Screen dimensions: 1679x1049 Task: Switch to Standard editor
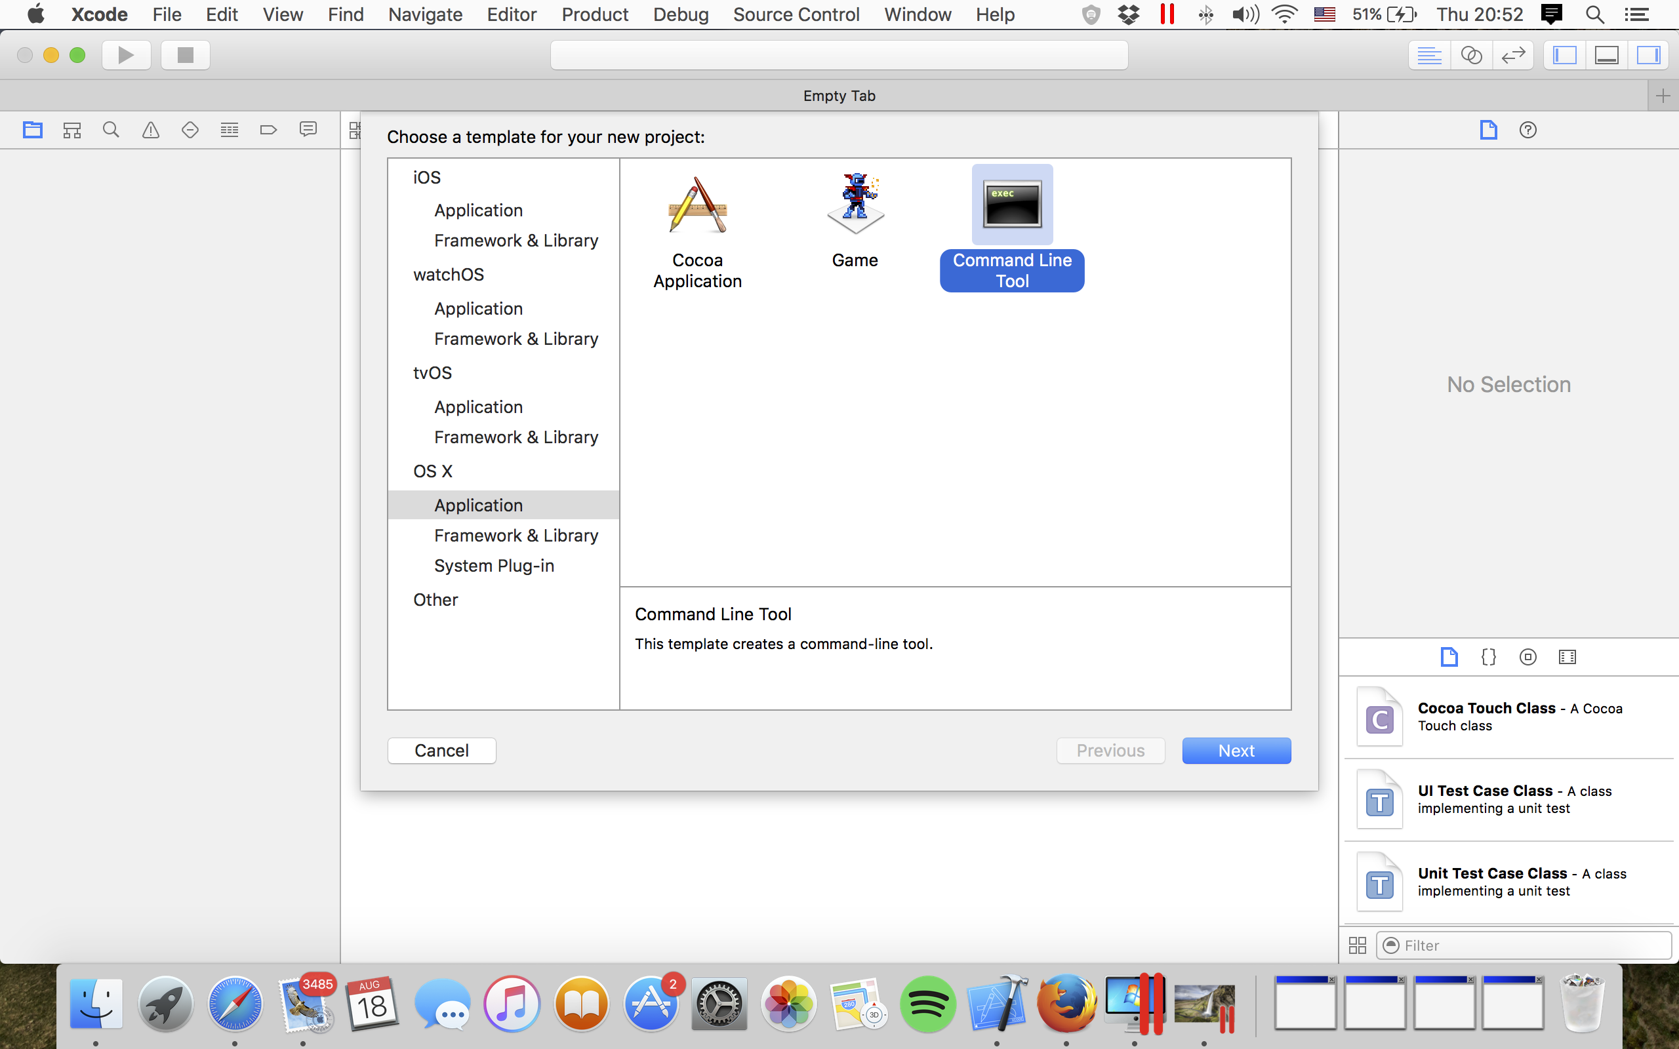(x=1429, y=55)
